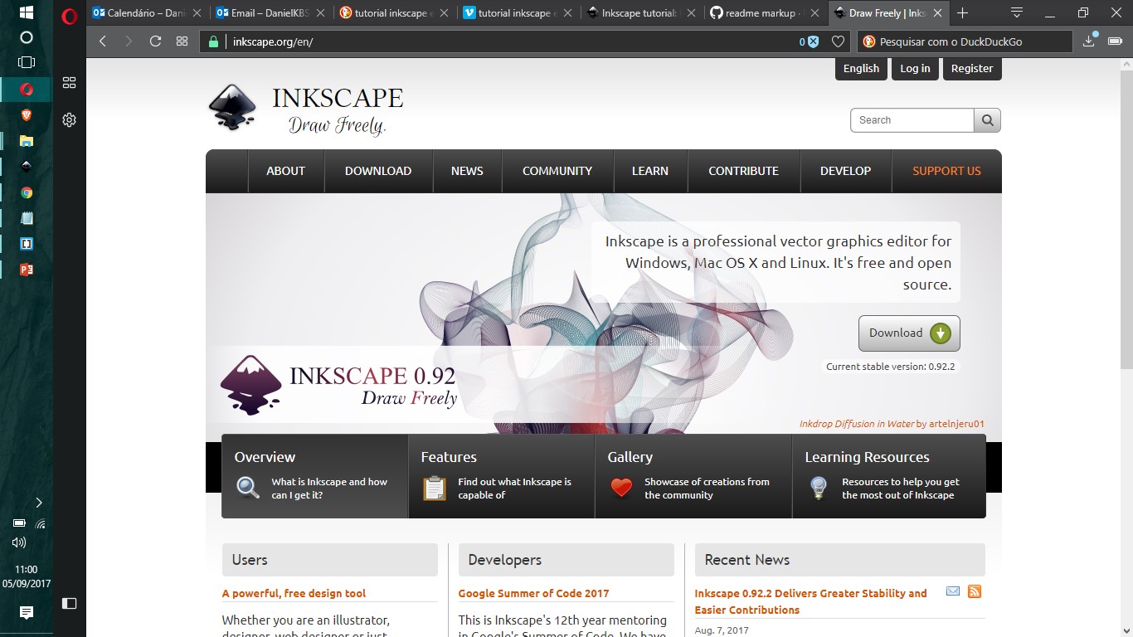This screenshot has height=637, width=1133.
Task: Click the news mailing list envelope icon
Action: pos(953,591)
